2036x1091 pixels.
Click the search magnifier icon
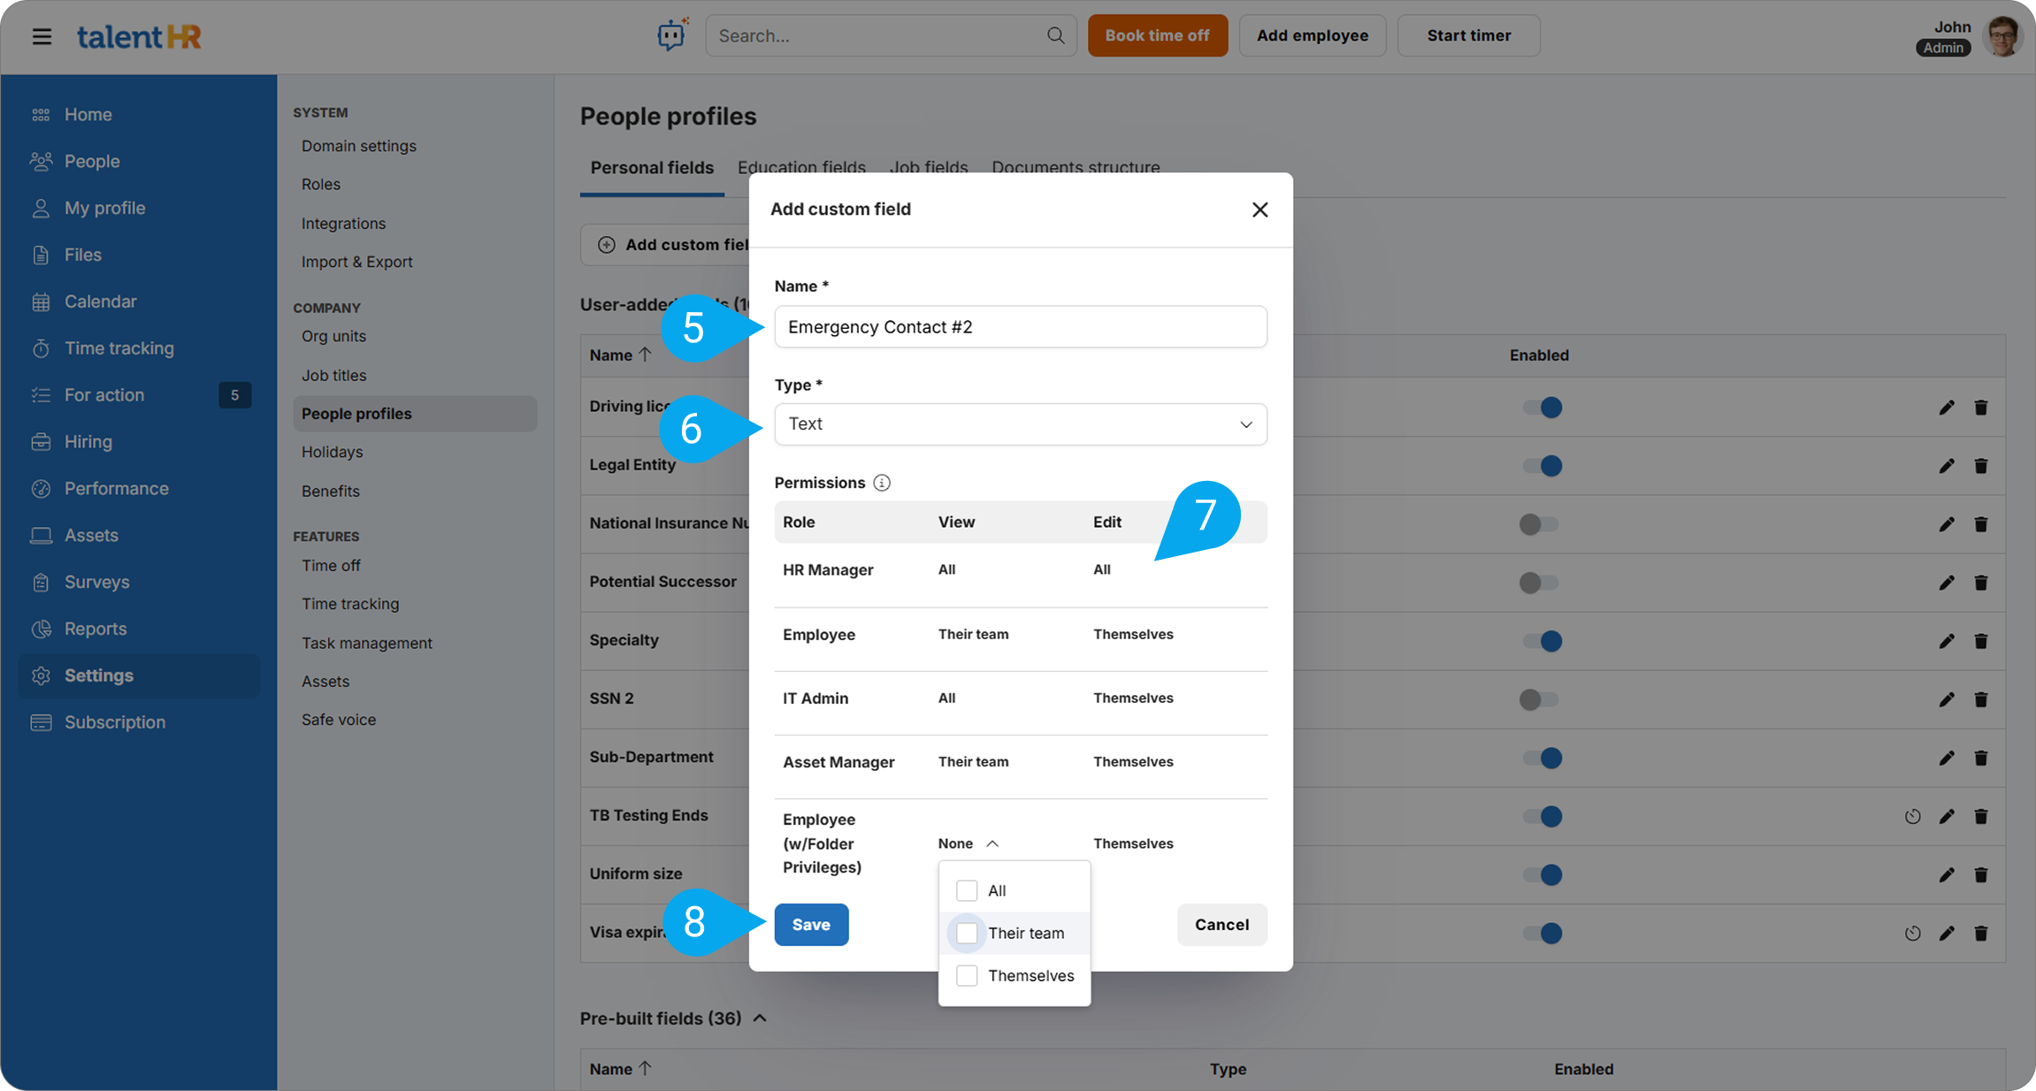pyautogui.click(x=1055, y=35)
